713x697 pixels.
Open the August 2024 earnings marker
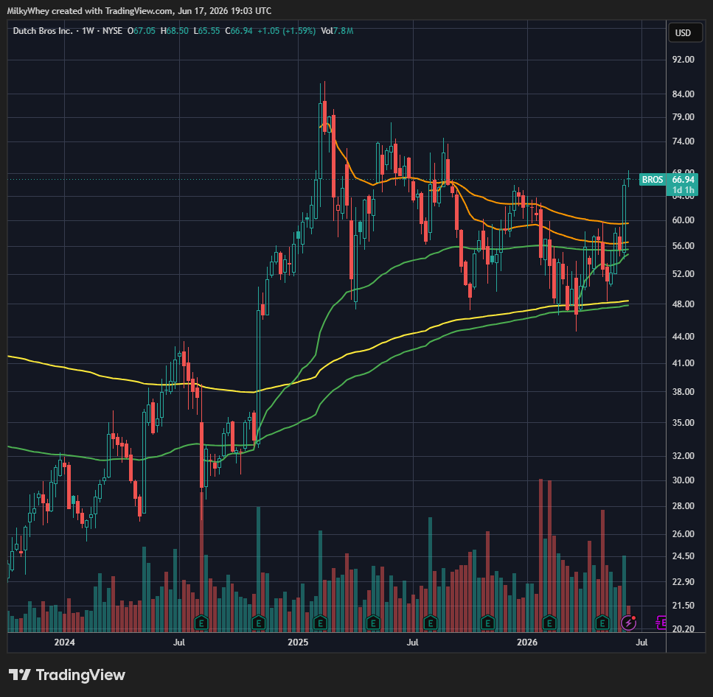[201, 623]
